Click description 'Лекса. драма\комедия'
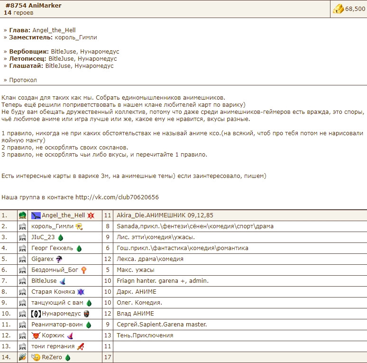367x363 pixels. (x=150, y=259)
